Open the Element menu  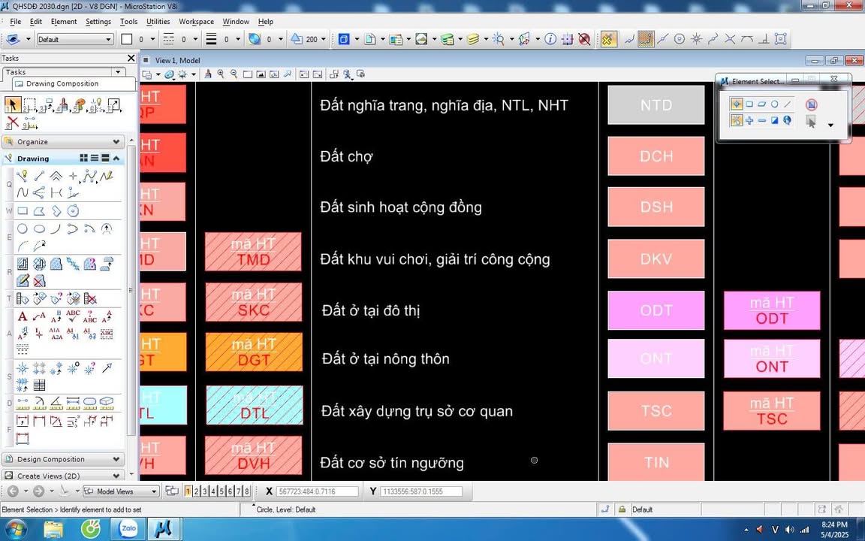tap(64, 22)
